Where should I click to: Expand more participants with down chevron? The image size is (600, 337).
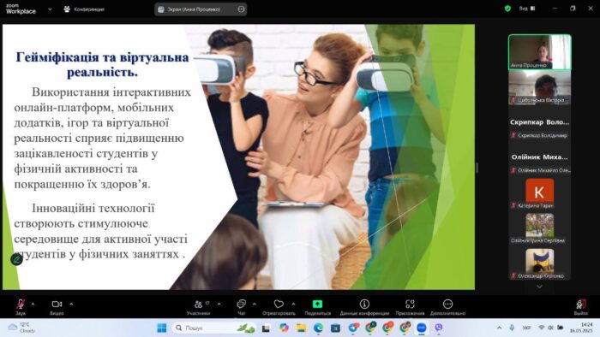click(539, 287)
